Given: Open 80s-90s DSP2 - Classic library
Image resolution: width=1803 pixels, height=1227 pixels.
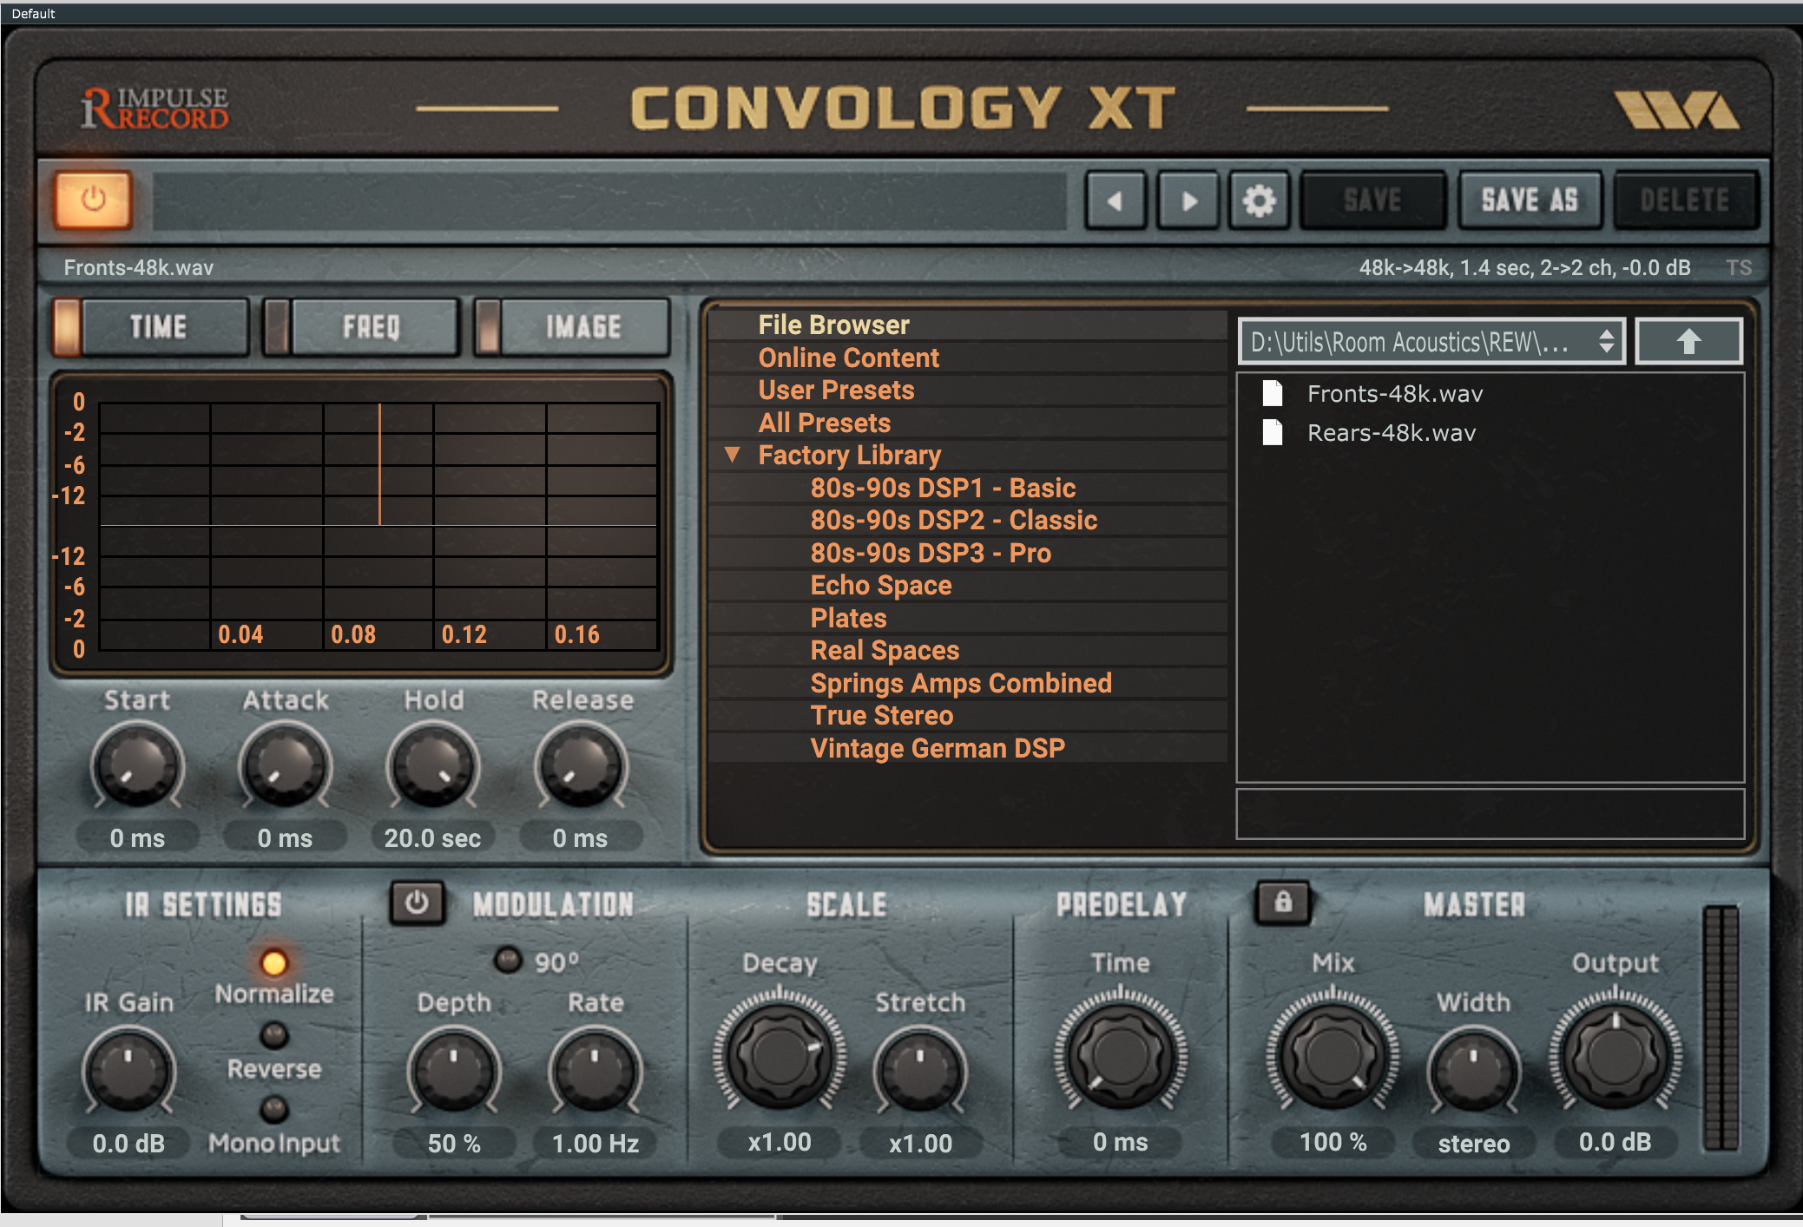Looking at the screenshot, I should click(968, 520).
